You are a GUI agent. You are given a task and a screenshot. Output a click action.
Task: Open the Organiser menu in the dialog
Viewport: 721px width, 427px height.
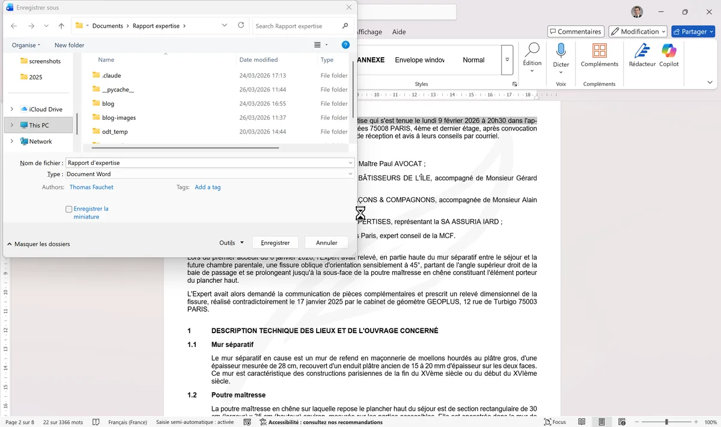(x=25, y=45)
